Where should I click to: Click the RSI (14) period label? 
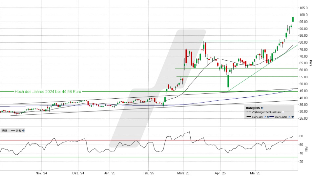coord(18,131)
